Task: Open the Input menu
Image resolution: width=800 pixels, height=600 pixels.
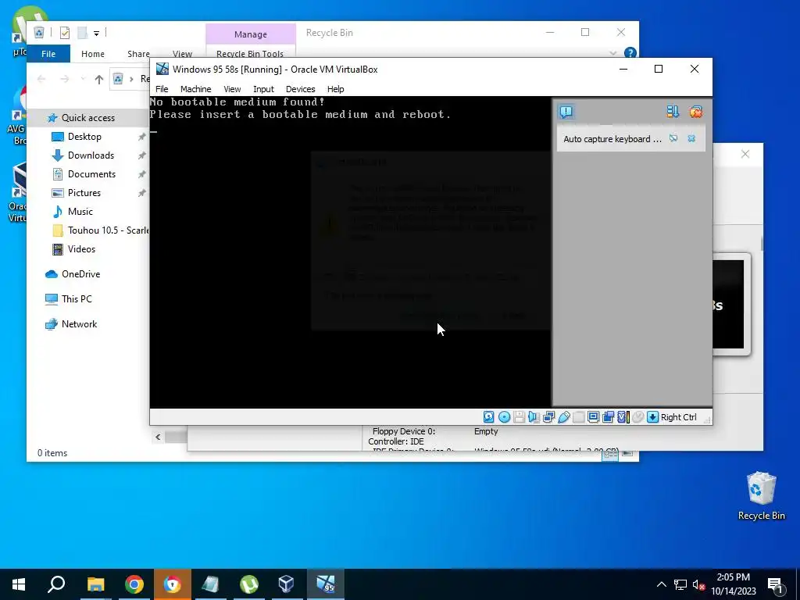Action: (263, 89)
